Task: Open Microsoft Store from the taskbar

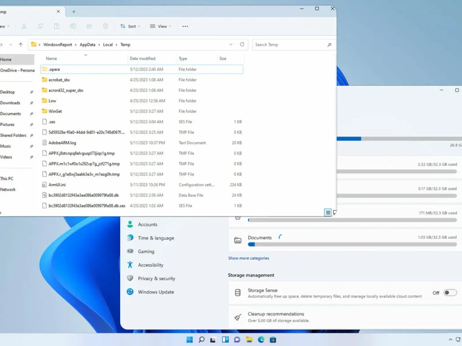Action: click(x=273, y=340)
